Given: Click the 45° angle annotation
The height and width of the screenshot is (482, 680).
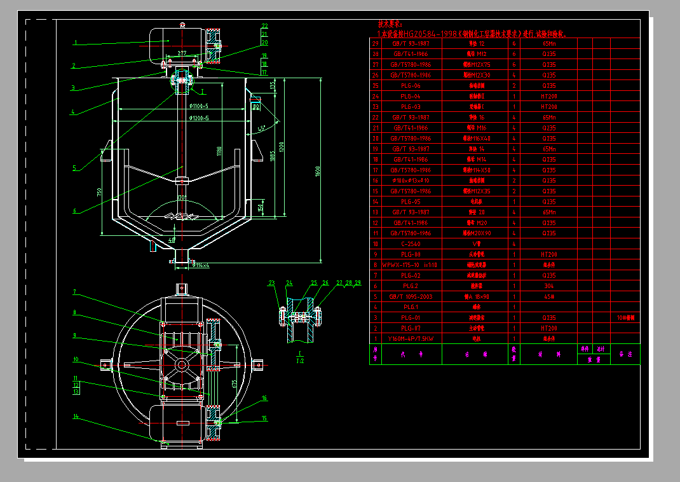Looking at the screenshot, I should (x=261, y=128).
